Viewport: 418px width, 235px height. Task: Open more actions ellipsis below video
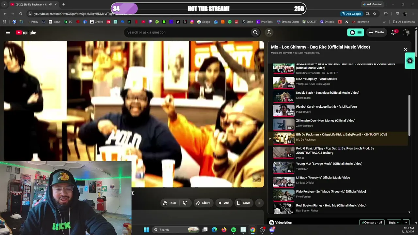(x=259, y=203)
